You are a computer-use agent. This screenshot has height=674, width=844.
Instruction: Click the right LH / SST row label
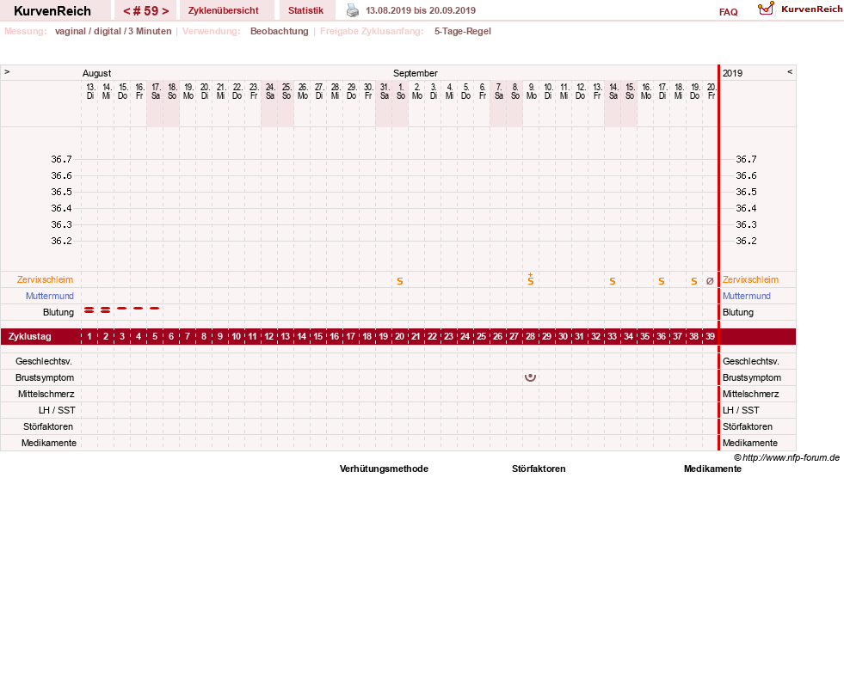pos(741,410)
